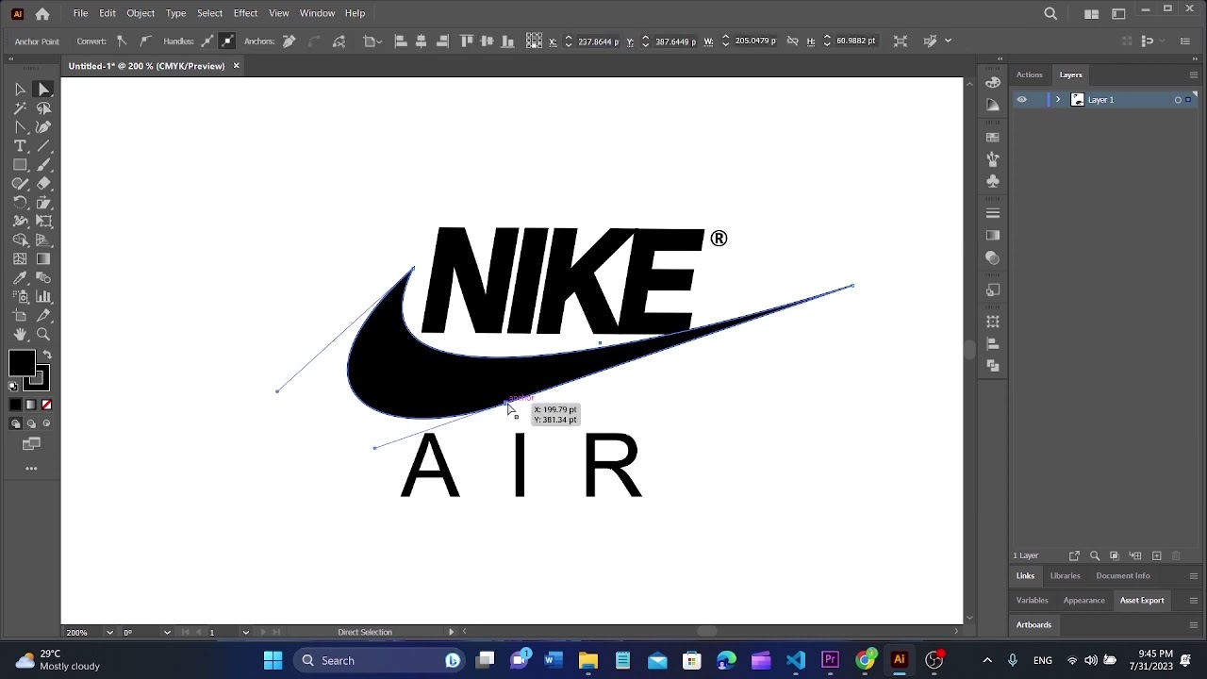Open the Stroke panel icon
Screen dimensions: 1207x679
click(x=993, y=213)
